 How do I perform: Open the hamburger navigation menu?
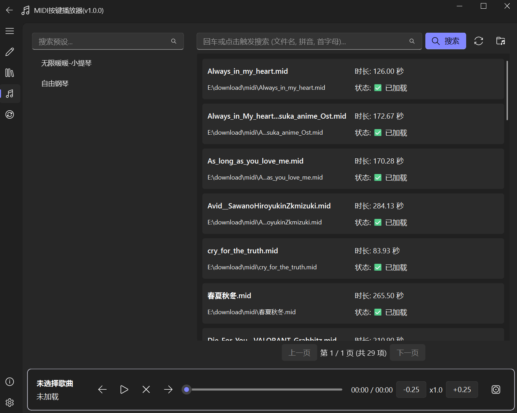point(10,31)
